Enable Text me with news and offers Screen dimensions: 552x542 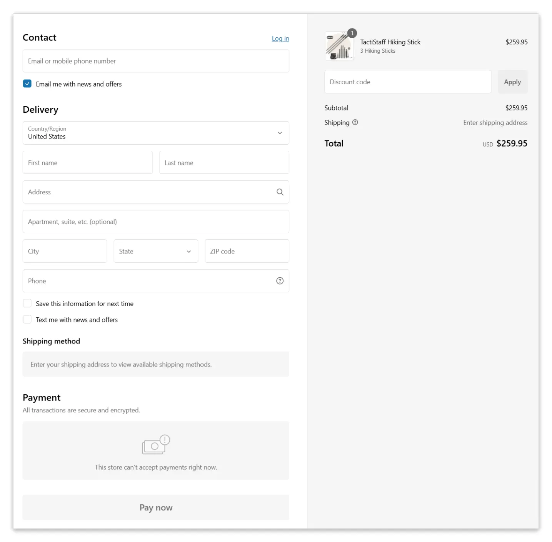[x=27, y=320]
